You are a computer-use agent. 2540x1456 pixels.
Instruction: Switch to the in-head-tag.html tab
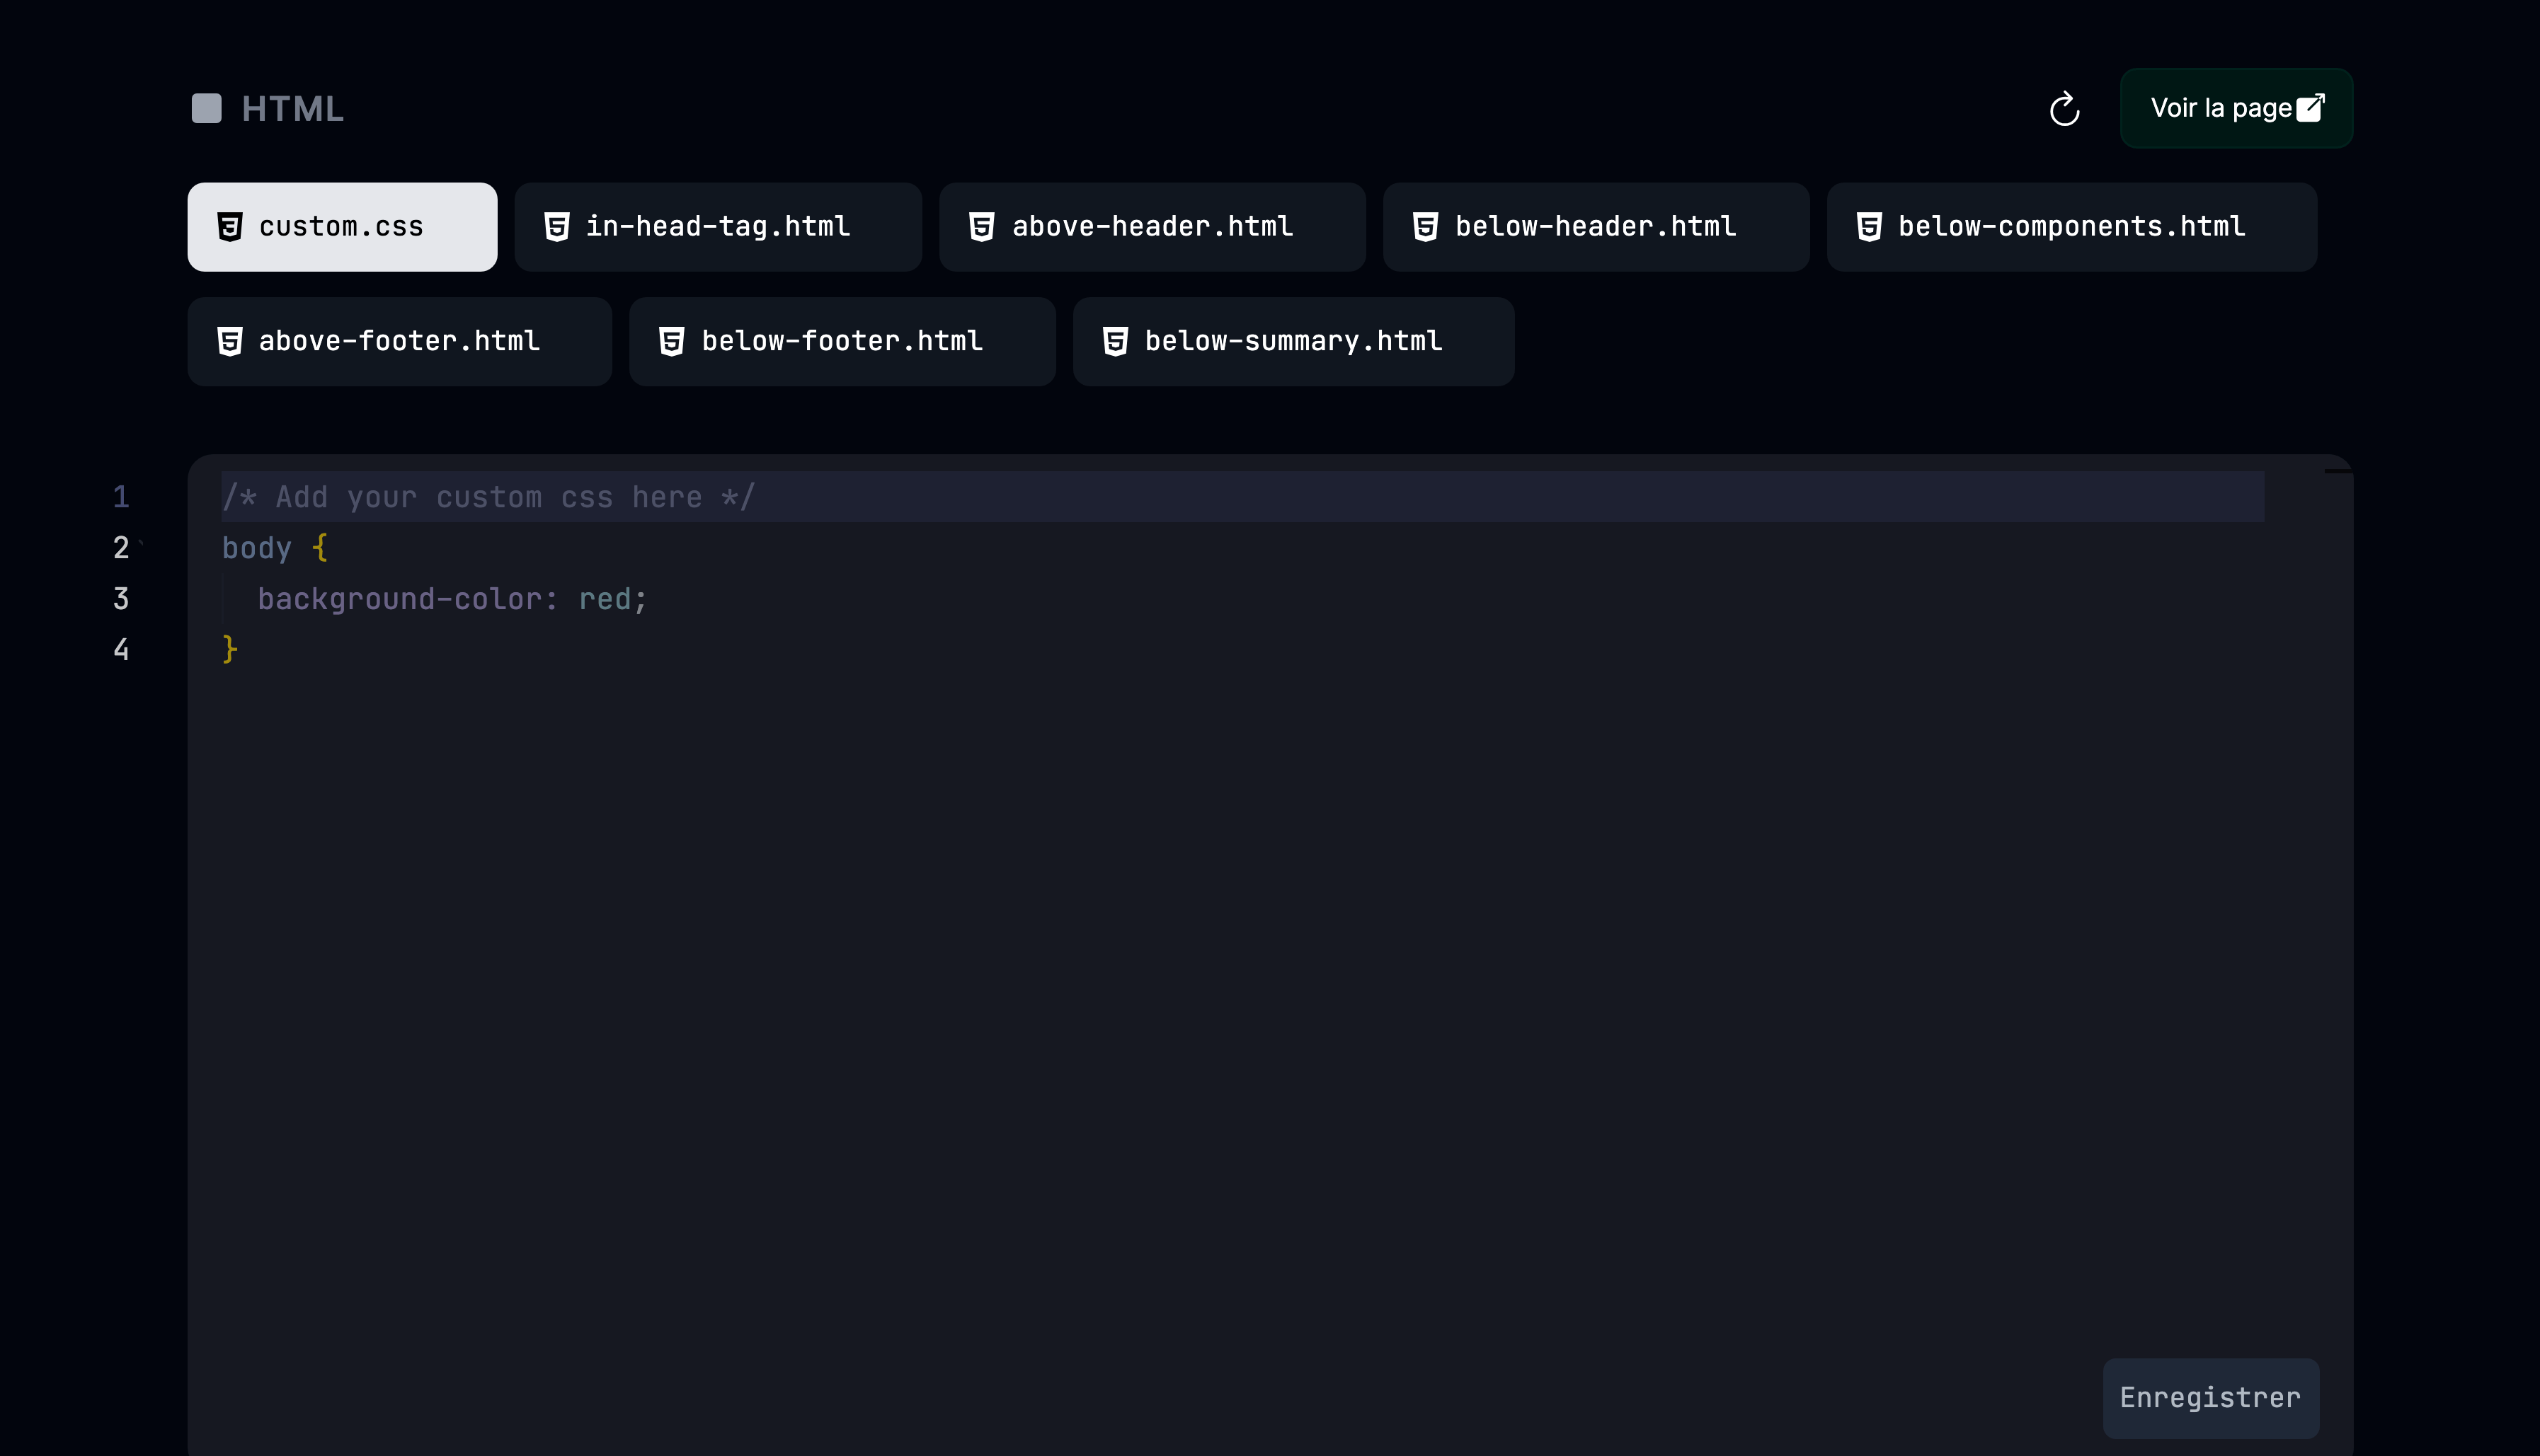click(x=717, y=226)
